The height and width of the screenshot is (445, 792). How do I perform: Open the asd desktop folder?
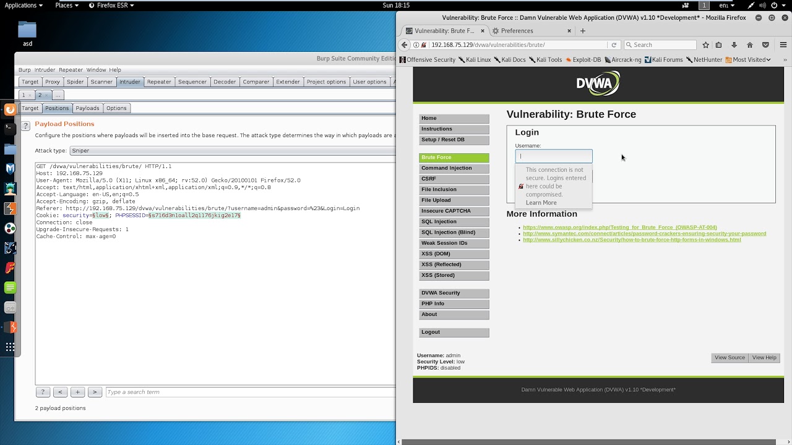click(x=27, y=34)
